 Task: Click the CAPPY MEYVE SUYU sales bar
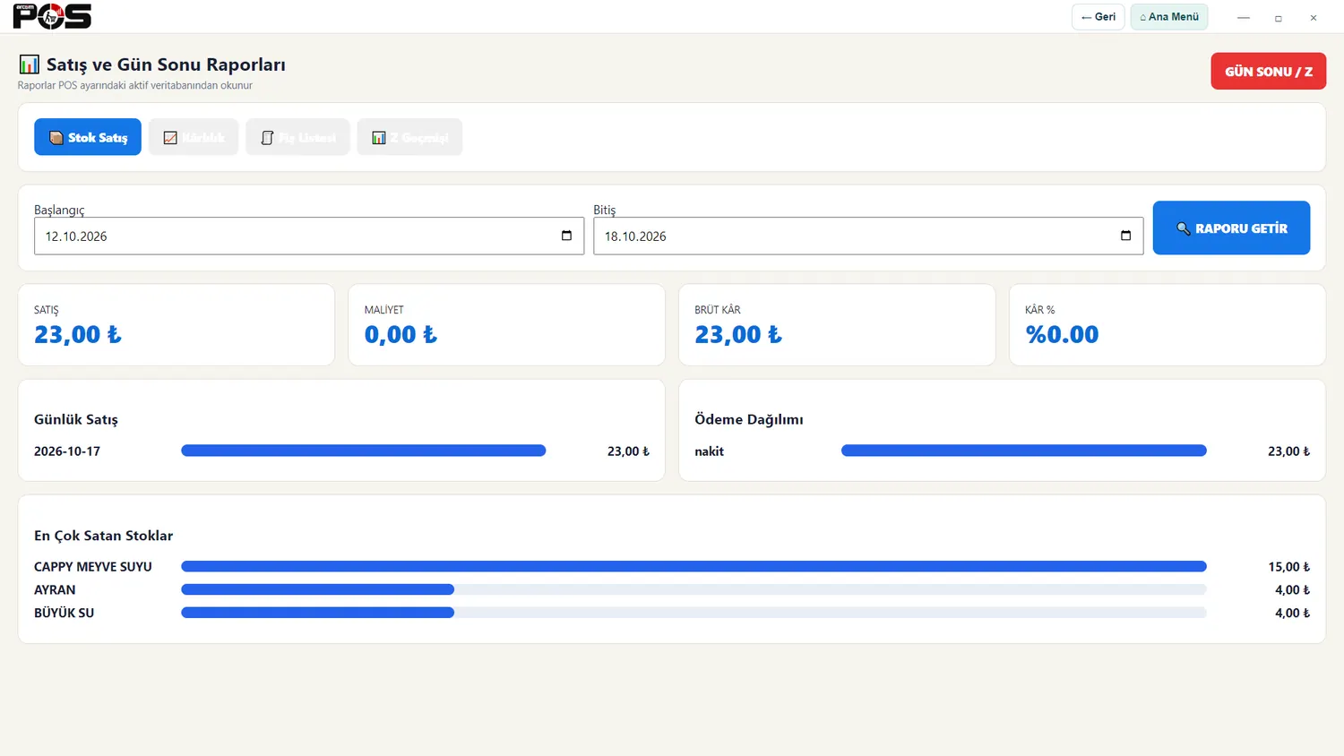(694, 566)
